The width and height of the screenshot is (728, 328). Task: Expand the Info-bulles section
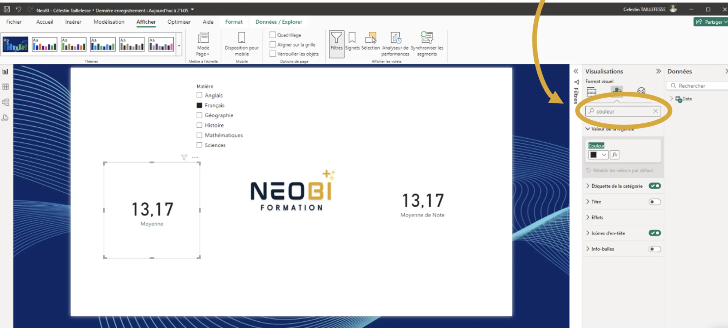pyautogui.click(x=587, y=249)
